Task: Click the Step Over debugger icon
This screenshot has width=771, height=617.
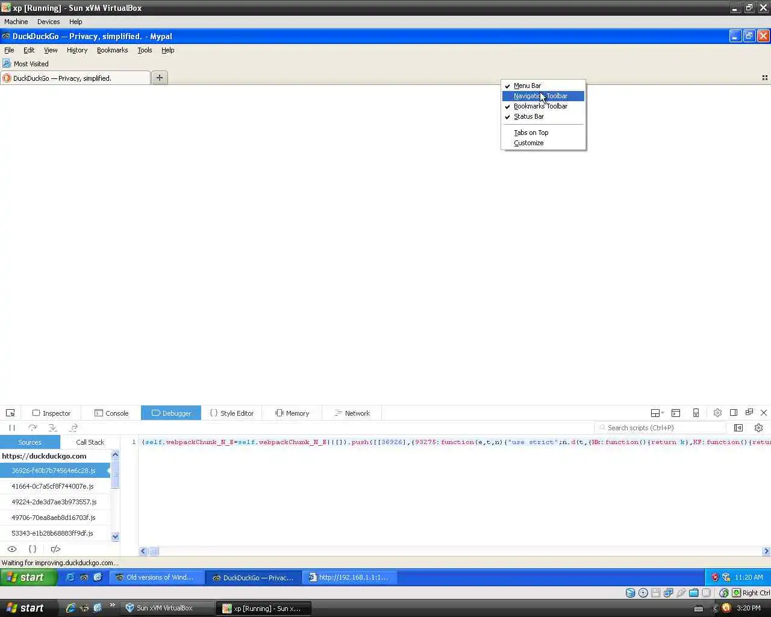Action: pos(33,428)
